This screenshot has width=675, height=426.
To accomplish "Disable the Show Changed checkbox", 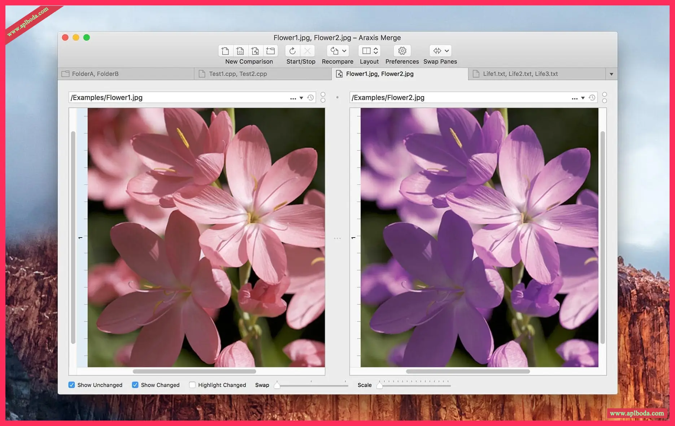I will (x=135, y=385).
